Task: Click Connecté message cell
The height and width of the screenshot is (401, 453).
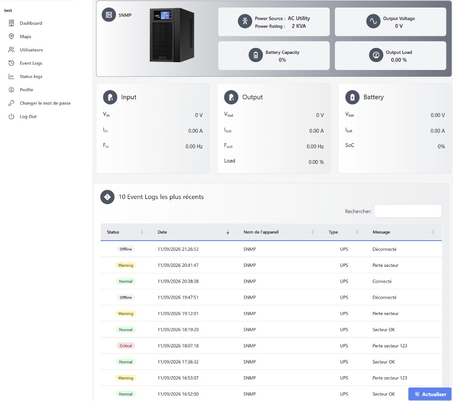Action: coord(382,281)
